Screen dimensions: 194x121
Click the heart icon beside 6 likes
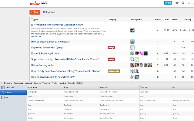click(x=167, y=54)
